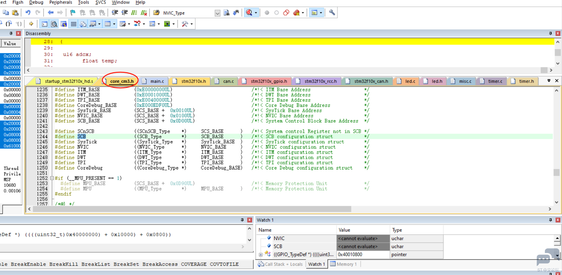This screenshot has width=562, height=275.
Task: Close the Watch 1 panel
Action: (558, 220)
